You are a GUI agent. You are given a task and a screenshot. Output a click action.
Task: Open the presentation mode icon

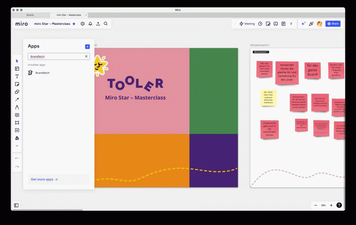pos(275,24)
